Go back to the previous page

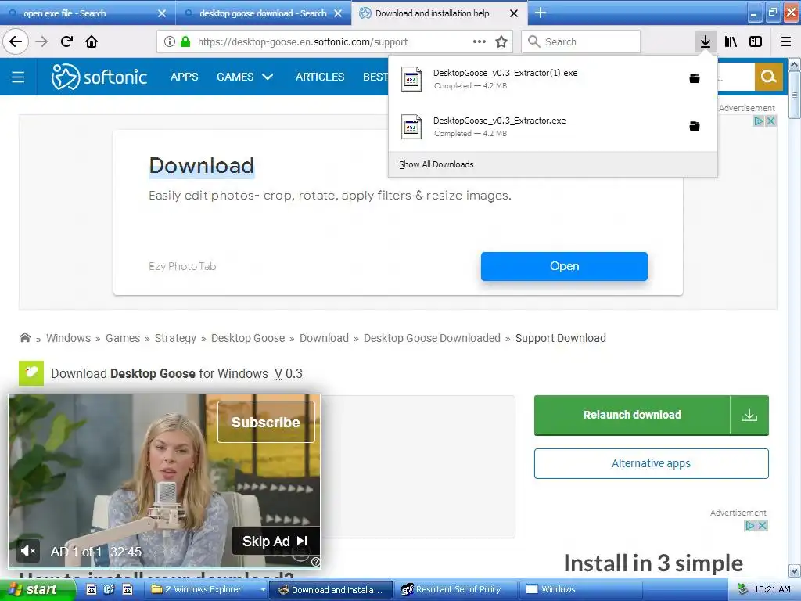16,41
